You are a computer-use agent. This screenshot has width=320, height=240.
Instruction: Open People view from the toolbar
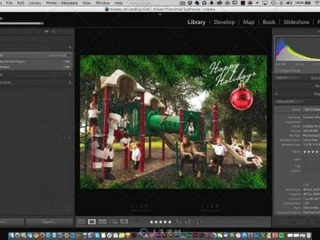[124, 222]
